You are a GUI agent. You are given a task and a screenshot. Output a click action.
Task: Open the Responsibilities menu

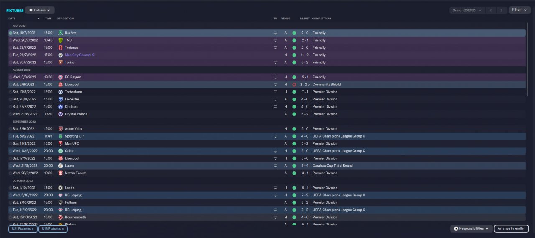pyautogui.click(x=471, y=229)
